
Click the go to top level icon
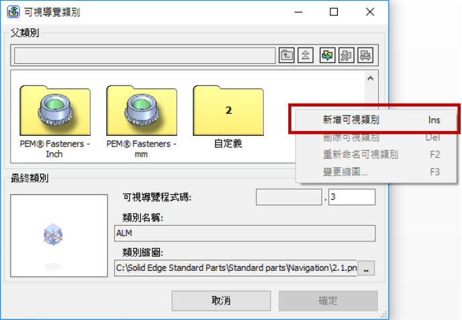coord(306,55)
